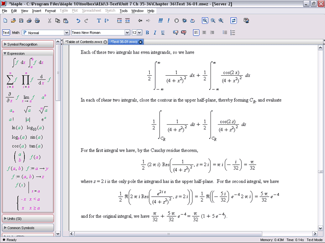Expand the Common Symbols palette

28,228
